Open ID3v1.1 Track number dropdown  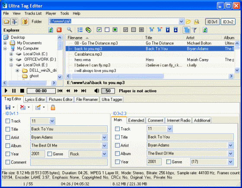click(52, 121)
